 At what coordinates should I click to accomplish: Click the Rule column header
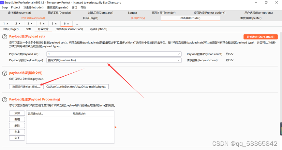tap(79, 114)
